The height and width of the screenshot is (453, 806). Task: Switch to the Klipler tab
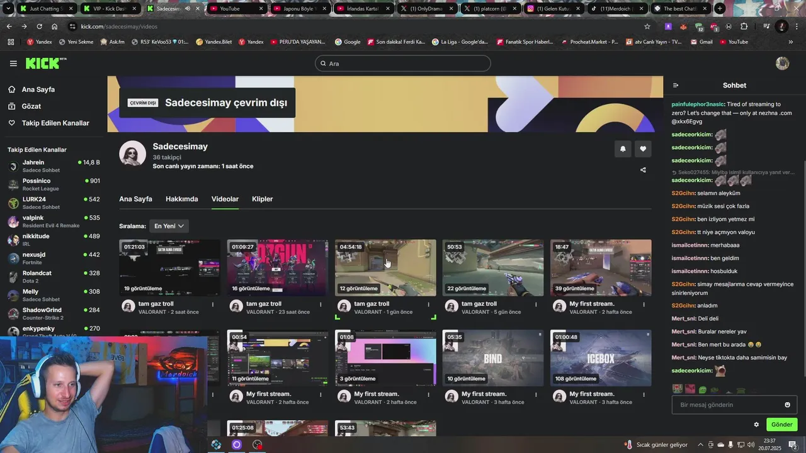coord(262,199)
